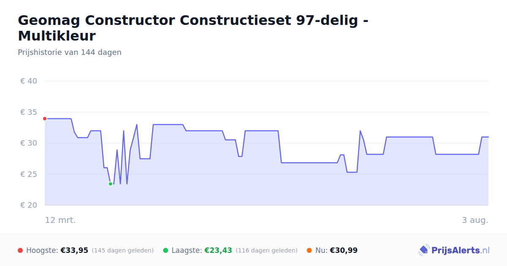Click the current price value €30,99

[343, 250]
